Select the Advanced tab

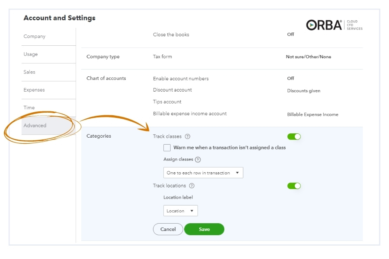pos(35,126)
